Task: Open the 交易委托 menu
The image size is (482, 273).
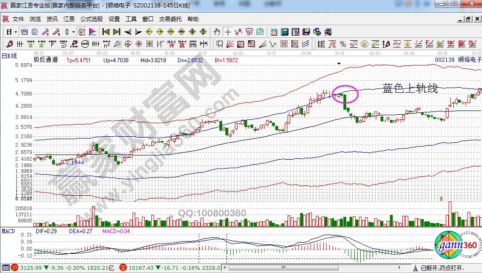Action: (170, 19)
